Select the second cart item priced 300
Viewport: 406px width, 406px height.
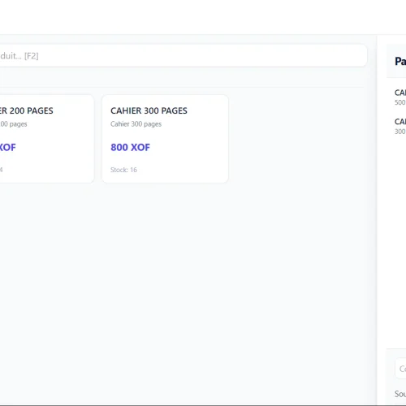(x=400, y=126)
